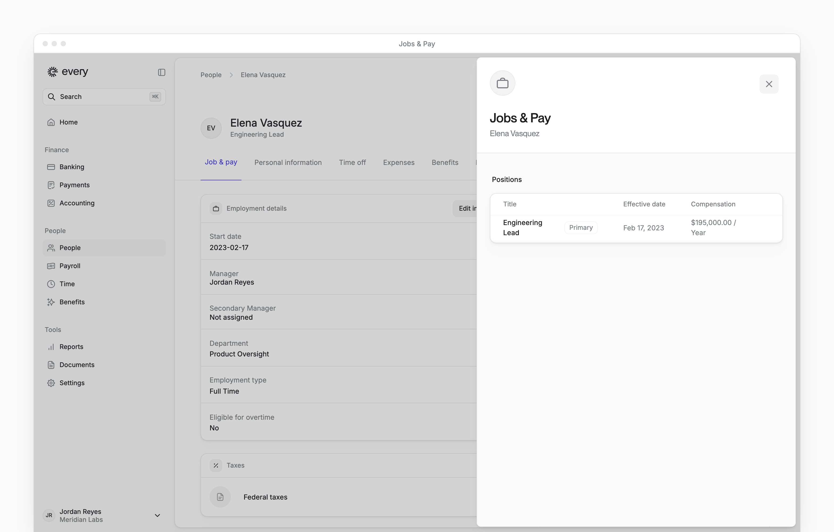Click Edit button in Employment details
Screen dimensions: 834x532
point(465,209)
